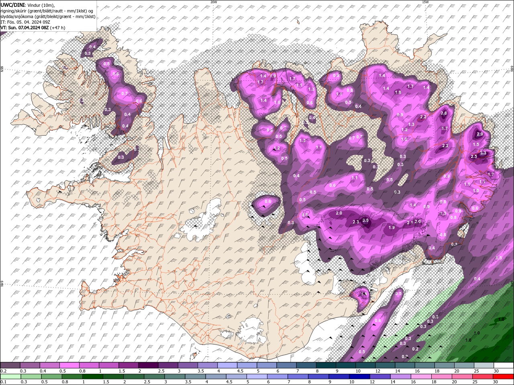Click the 2.1 value on the map
Image resolution: width=514 pixels, height=385 pixels.
[410, 223]
